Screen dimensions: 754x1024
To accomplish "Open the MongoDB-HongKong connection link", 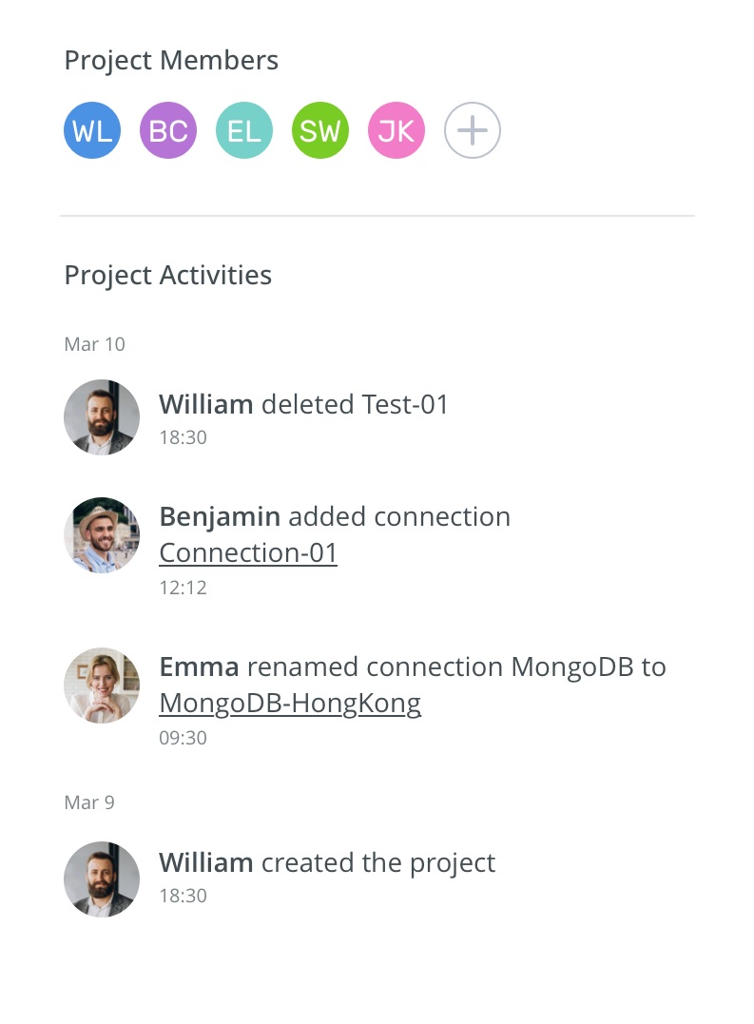I will [290, 703].
